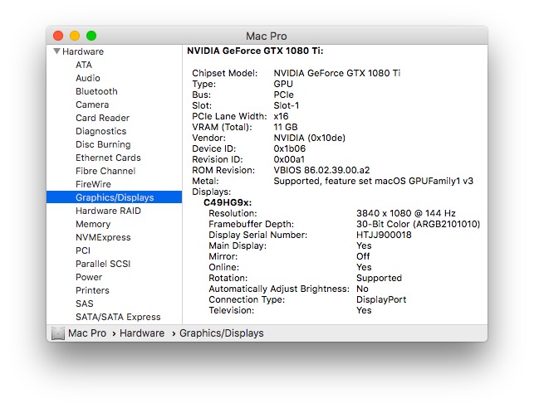
Task: Click the Mac Pro computer icon in path bar
Action: coord(58,333)
